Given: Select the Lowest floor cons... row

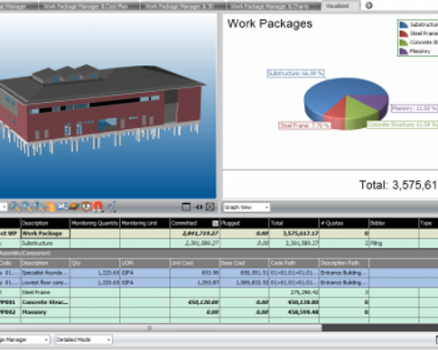Looking at the screenshot, I should click(219, 282).
